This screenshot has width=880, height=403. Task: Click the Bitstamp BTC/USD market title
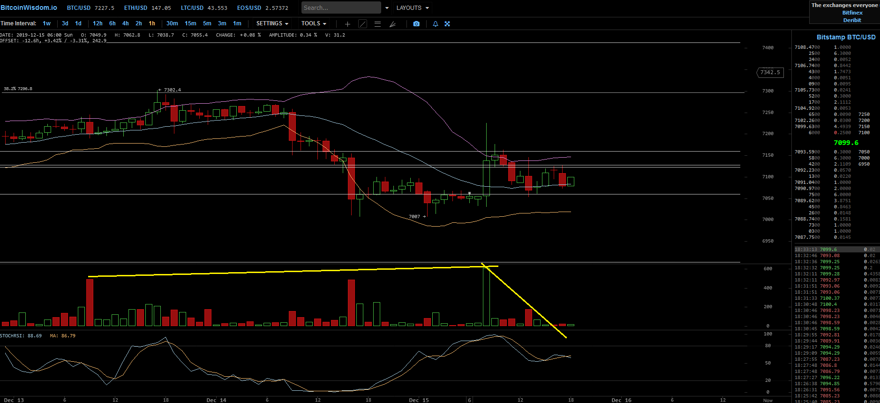[846, 37]
